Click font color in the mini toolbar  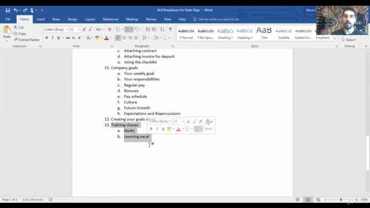pos(179,129)
